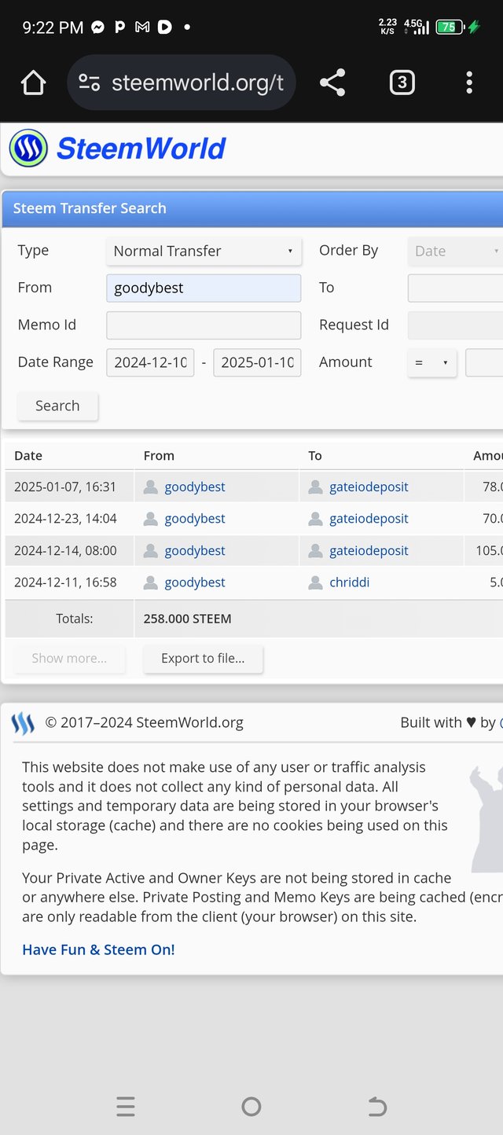Tap the user icon beside goodybest in 2025-01-07 row
This screenshot has height=1135, width=503.
(x=151, y=487)
